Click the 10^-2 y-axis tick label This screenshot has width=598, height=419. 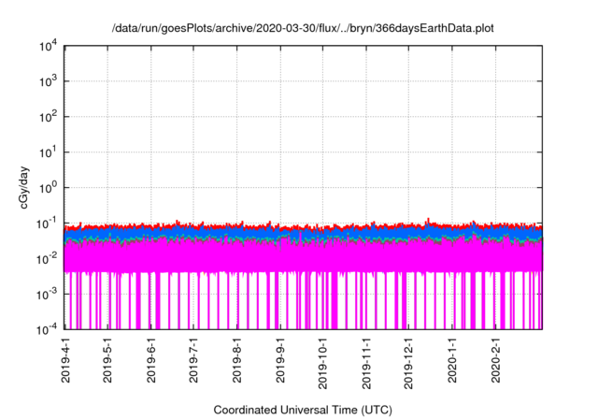tap(47, 259)
